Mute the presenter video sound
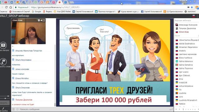199x112 pixels. tap(41, 20)
